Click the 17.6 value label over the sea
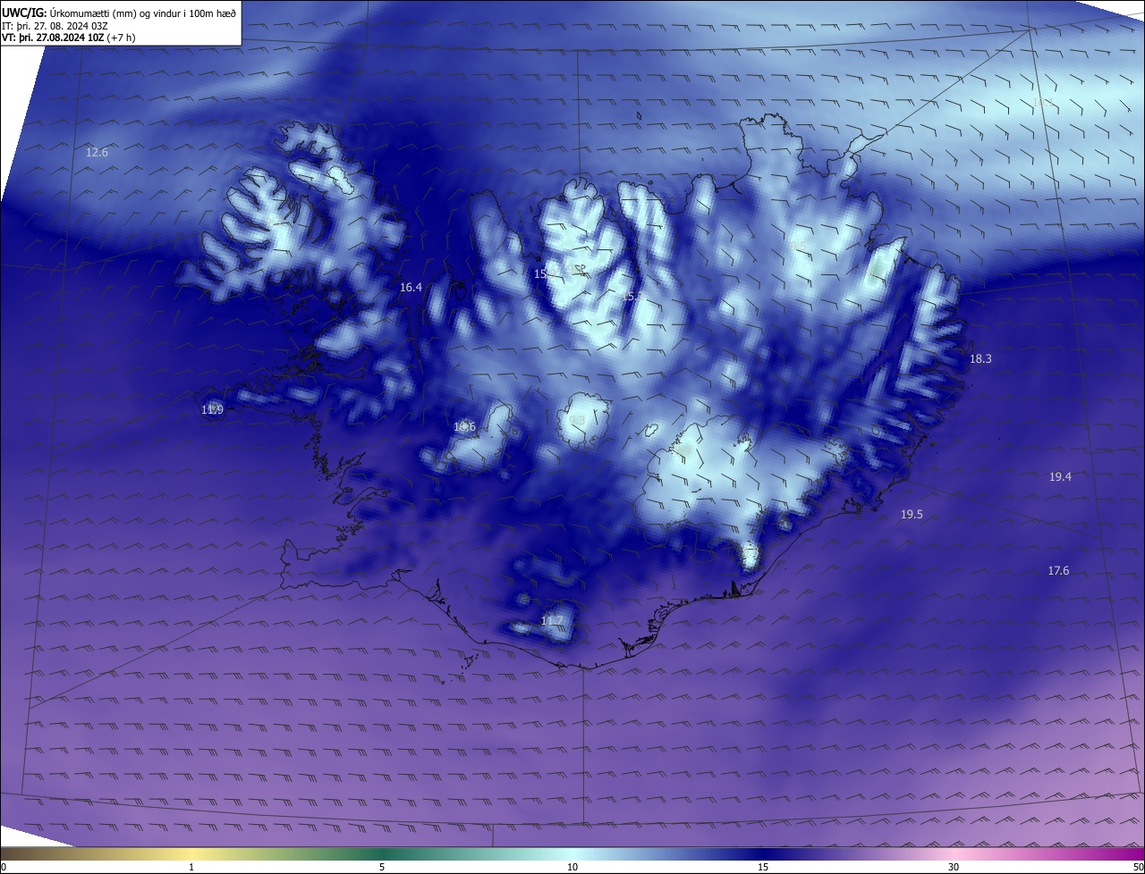 coord(1058,571)
